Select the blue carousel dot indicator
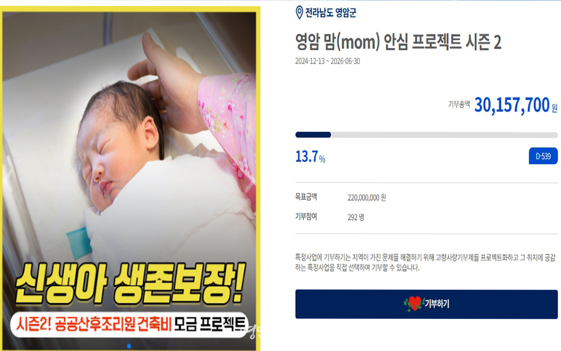The image size is (561, 351). 129,346
